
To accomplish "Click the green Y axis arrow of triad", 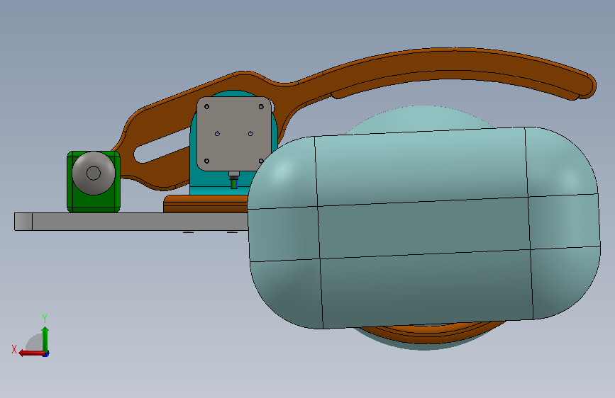I will (45, 339).
